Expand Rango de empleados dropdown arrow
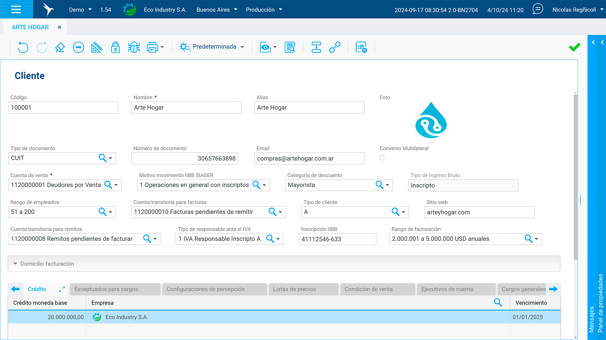Viewport: 606px width, 340px height. click(x=110, y=212)
